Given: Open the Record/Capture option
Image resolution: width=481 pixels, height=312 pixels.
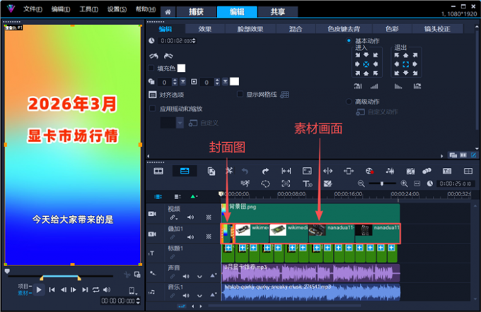Looking at the screenshot, I should 369,171.
